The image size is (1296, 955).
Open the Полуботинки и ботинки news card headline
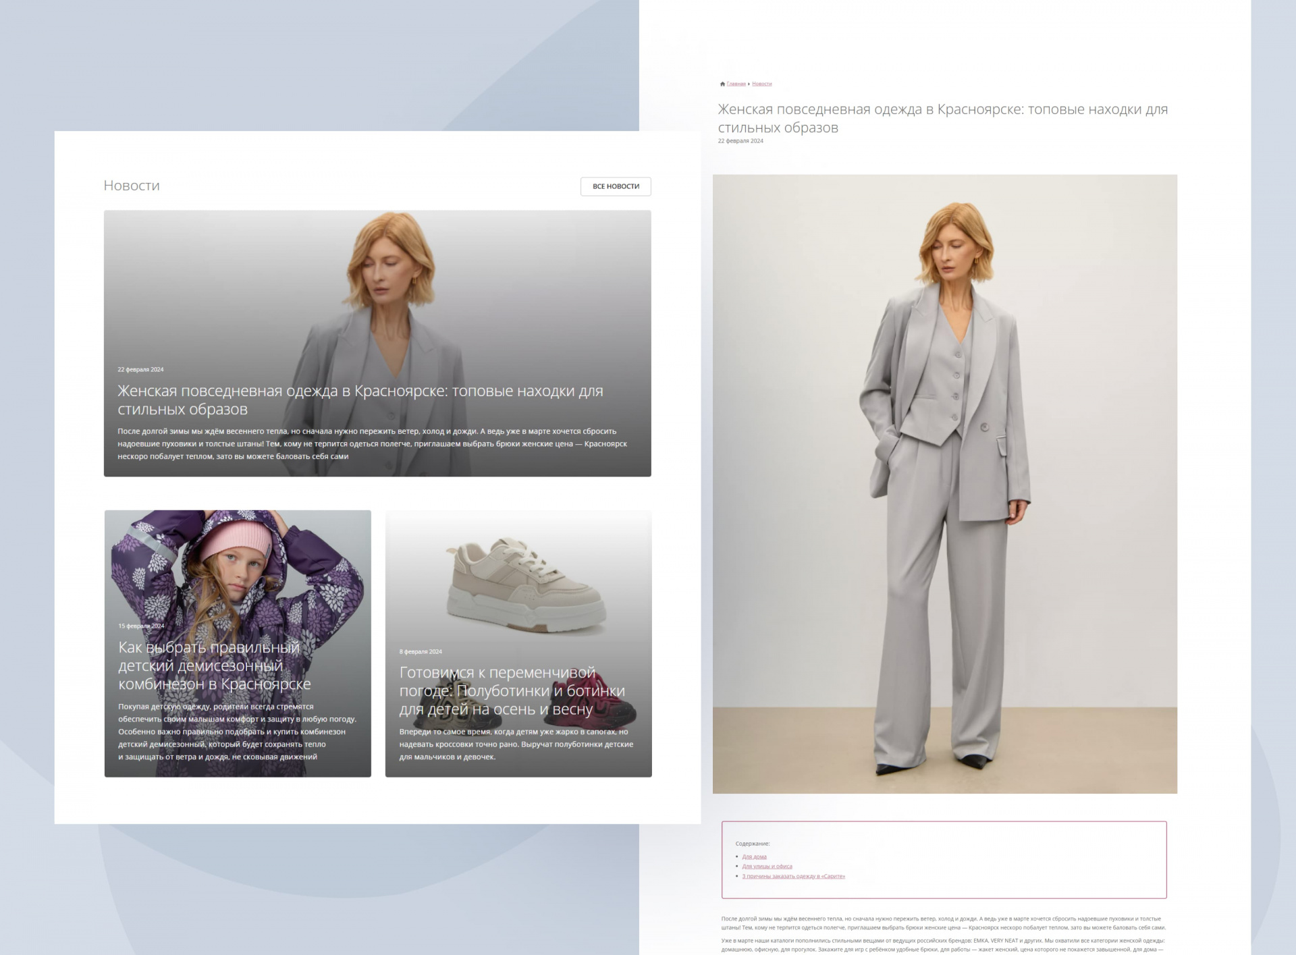tap(512, 690)
